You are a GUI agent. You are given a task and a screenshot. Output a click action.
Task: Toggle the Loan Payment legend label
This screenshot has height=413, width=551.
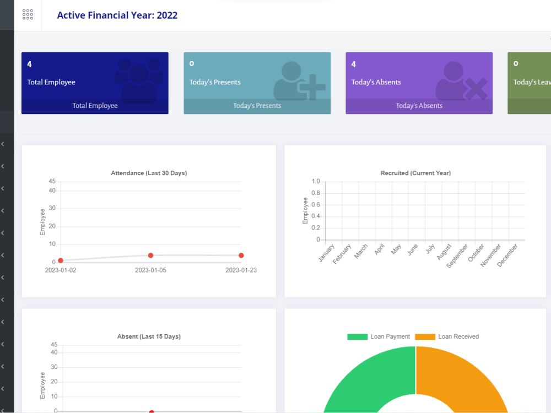pos(390,337)
